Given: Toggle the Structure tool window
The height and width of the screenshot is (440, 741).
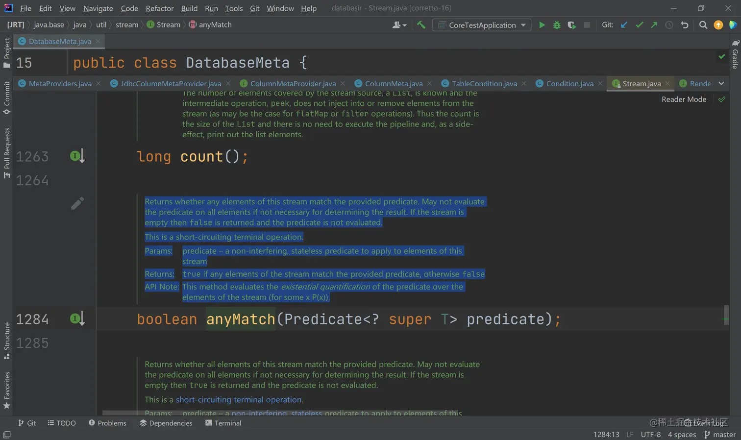Looking at the screenshot, I should (x=7, y=341).
